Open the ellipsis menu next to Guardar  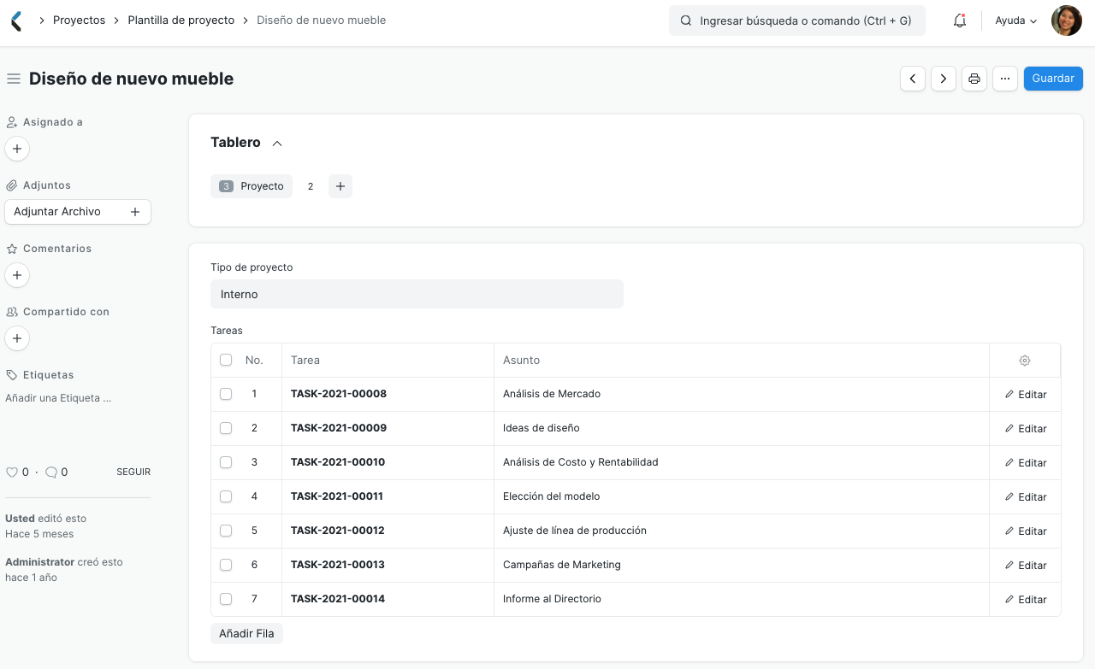pos(1004,78)
